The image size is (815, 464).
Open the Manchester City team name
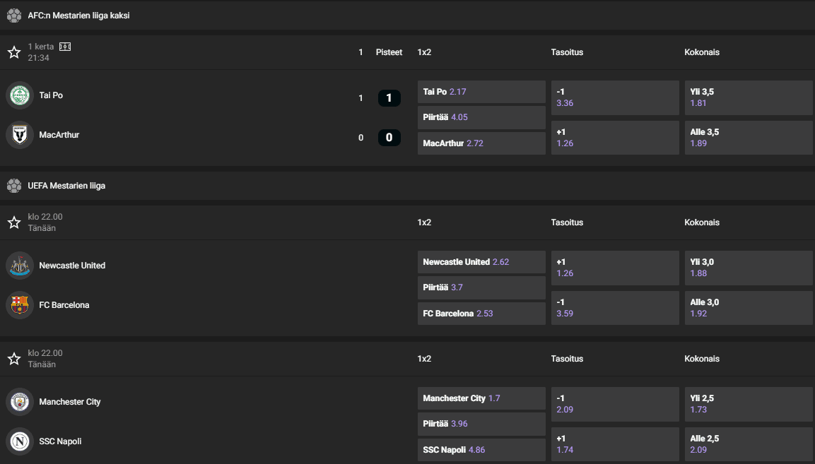pyautogui.click(x=70, y=402)
